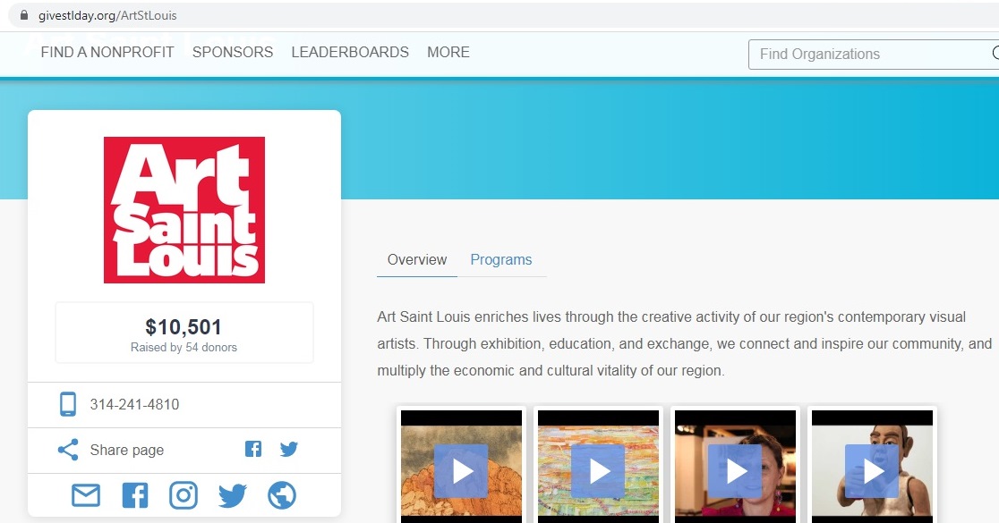Click the givestlday.org/ArtStLouis URL text

[x=107, y=15]
